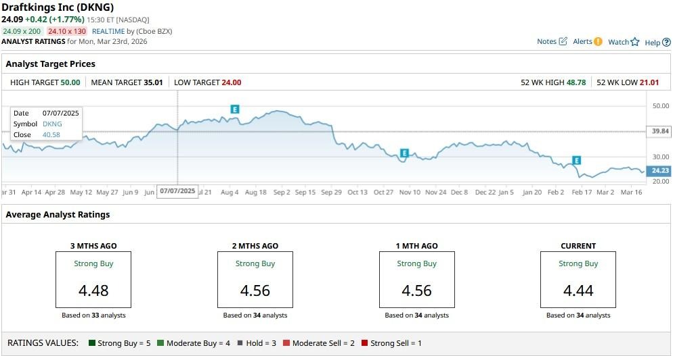This screenshot has width=673, height=356.
Task: Click the 1 MTH AGO rating box
Action: [417, 280]
